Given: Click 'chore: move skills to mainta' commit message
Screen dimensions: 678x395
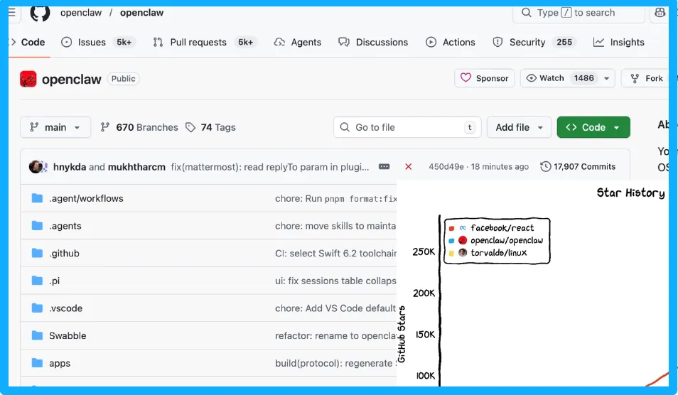Looking at the screenshot, I should [335, 226].
